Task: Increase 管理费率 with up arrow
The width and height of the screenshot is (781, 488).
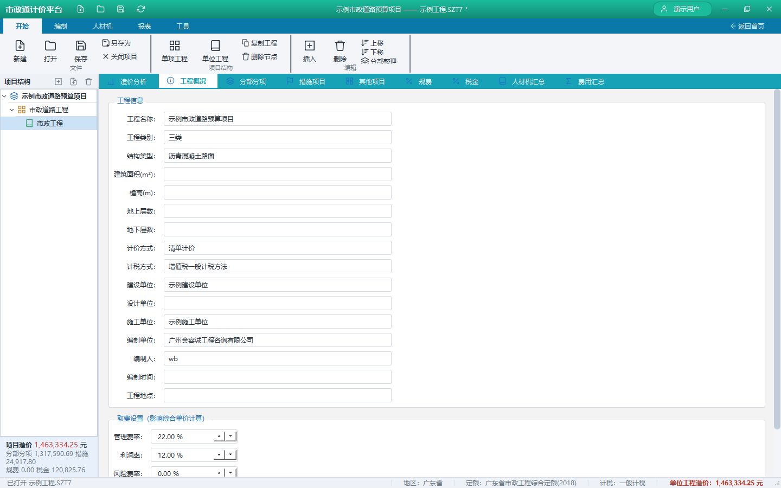Action: tap(219, 436)
